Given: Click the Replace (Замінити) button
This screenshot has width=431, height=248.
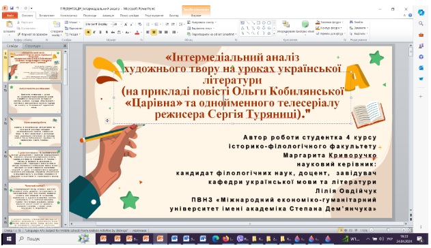Looking at the screenshot, I should pyautogui.click(x=359, y=28).
